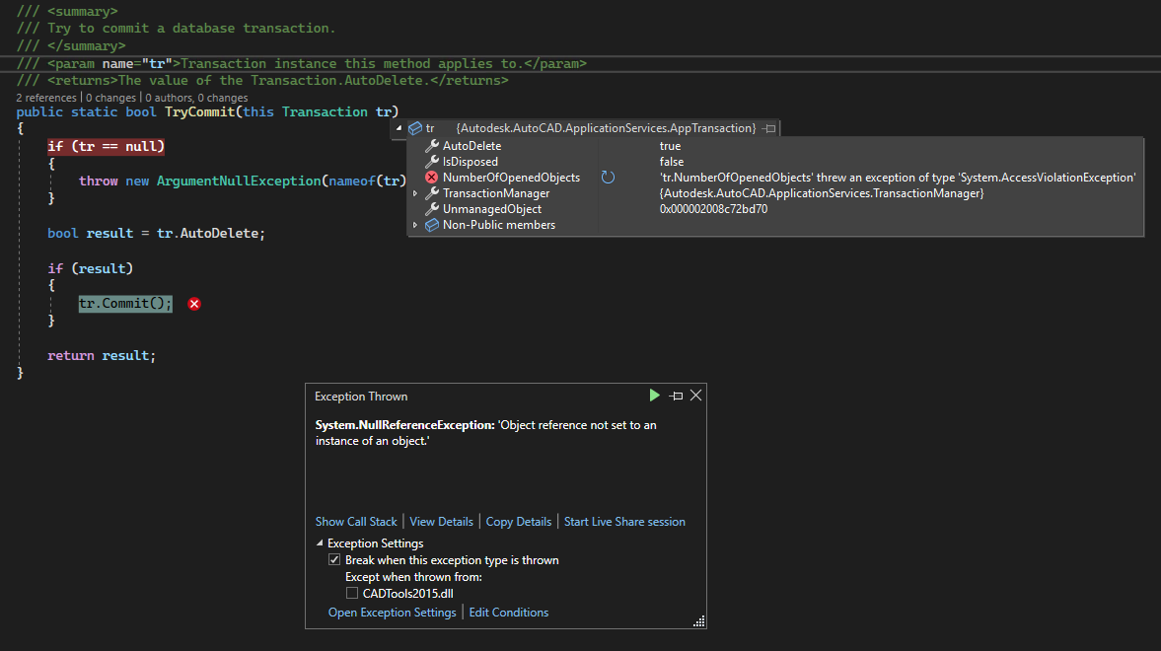Expand the TransactionManager property node
This screenshot has height=651, width=1161.
coord(414,192)
